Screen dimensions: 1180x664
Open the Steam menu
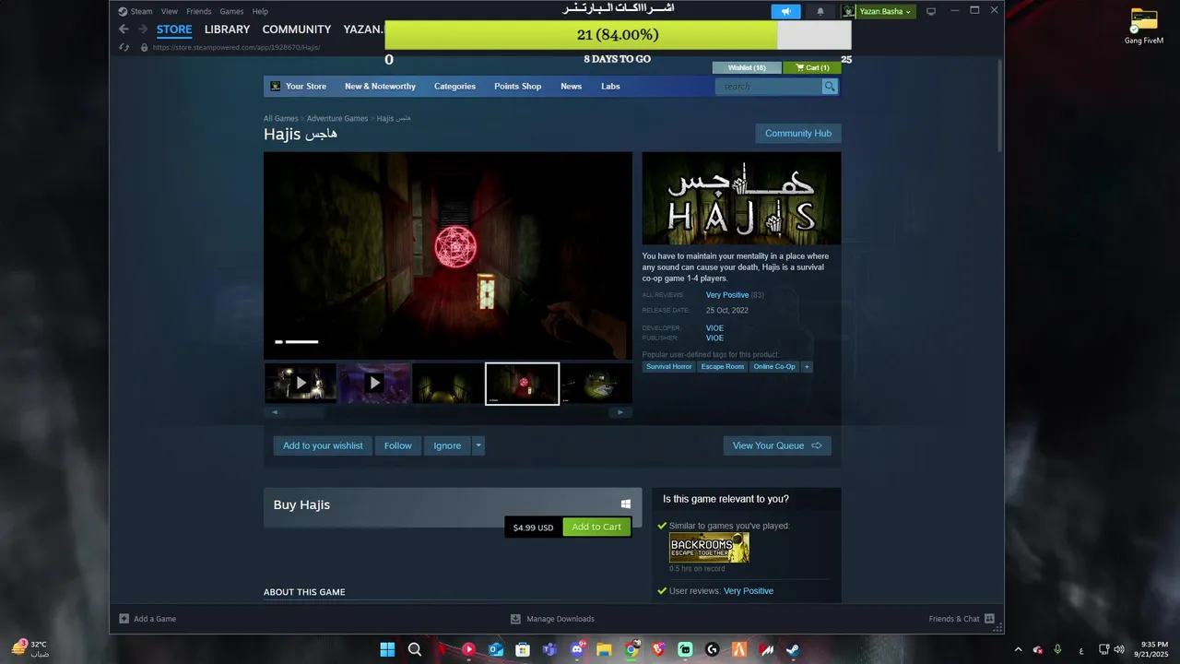(141, 11)
